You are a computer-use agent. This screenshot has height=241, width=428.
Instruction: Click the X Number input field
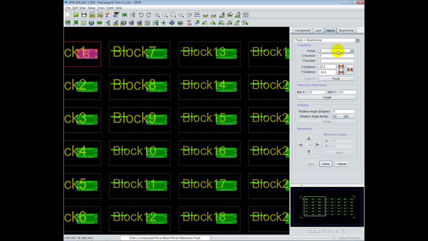pos(336,56)
